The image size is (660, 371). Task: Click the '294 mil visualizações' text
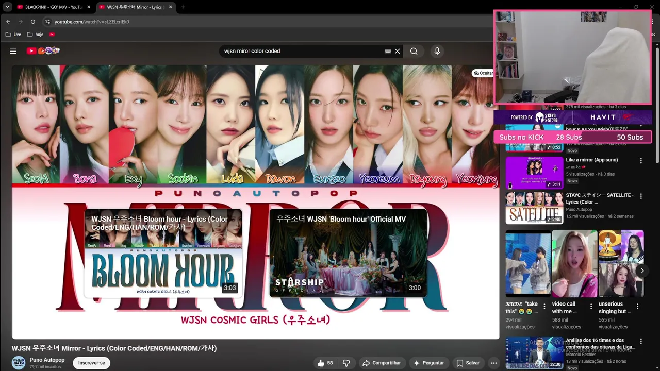520,323
